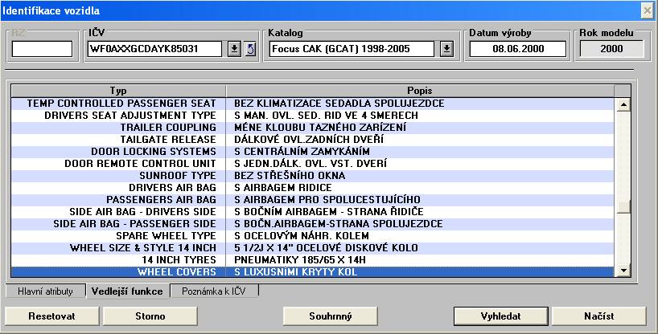Screen dimensions: 658x334
Task: Click the Popis column header
Action: click(x=420, y=90)
